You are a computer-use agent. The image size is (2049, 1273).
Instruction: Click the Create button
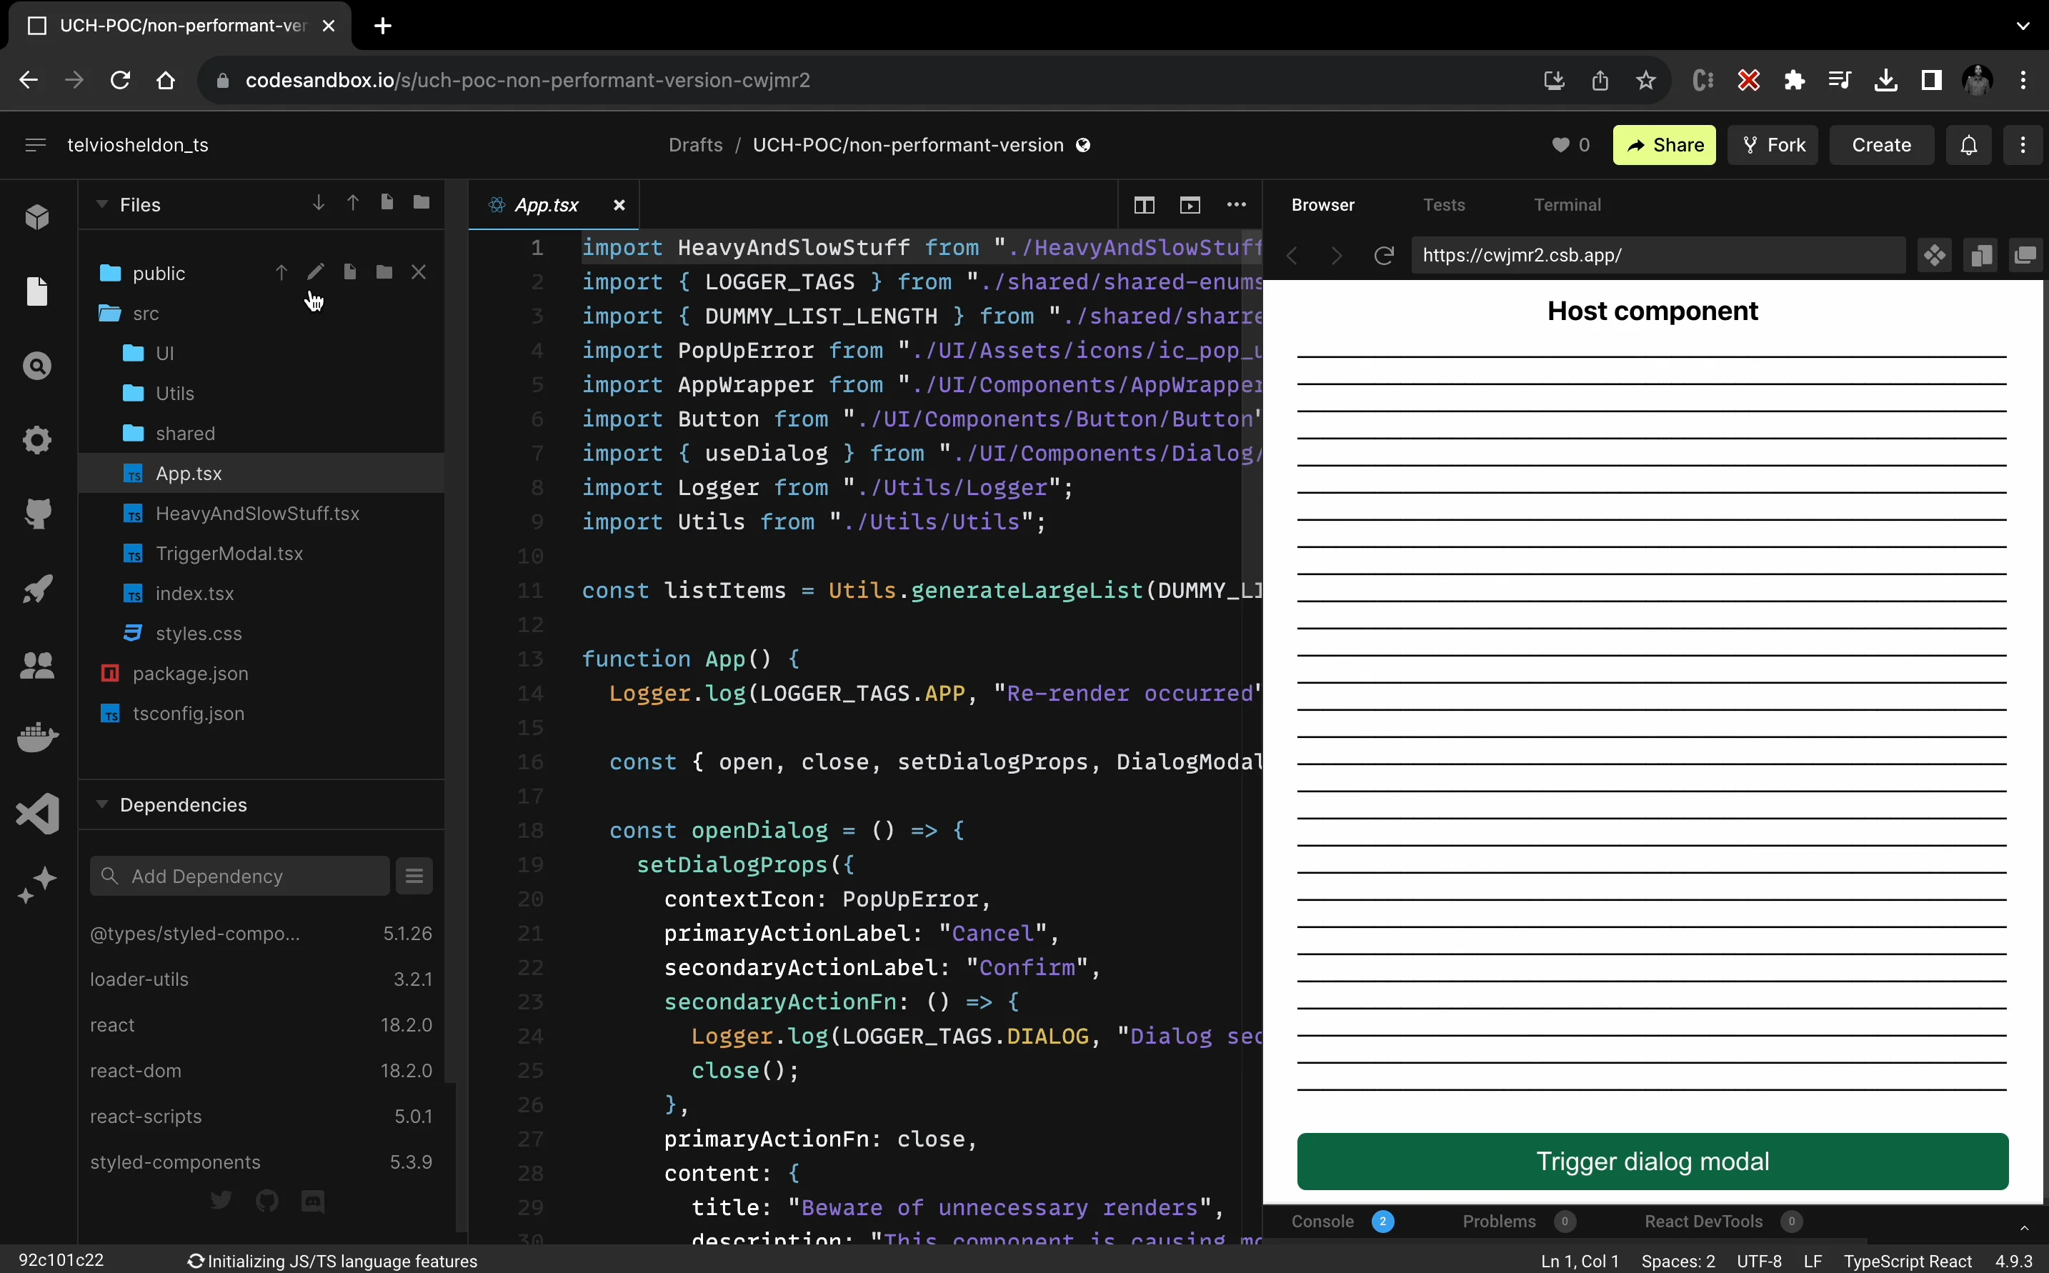[1882, 145]
